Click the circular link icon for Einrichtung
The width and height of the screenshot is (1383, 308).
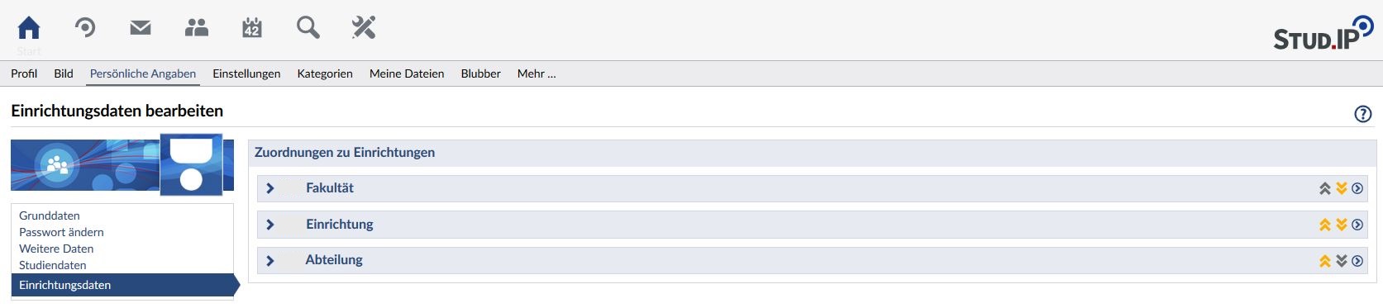tap(1357, 225)
